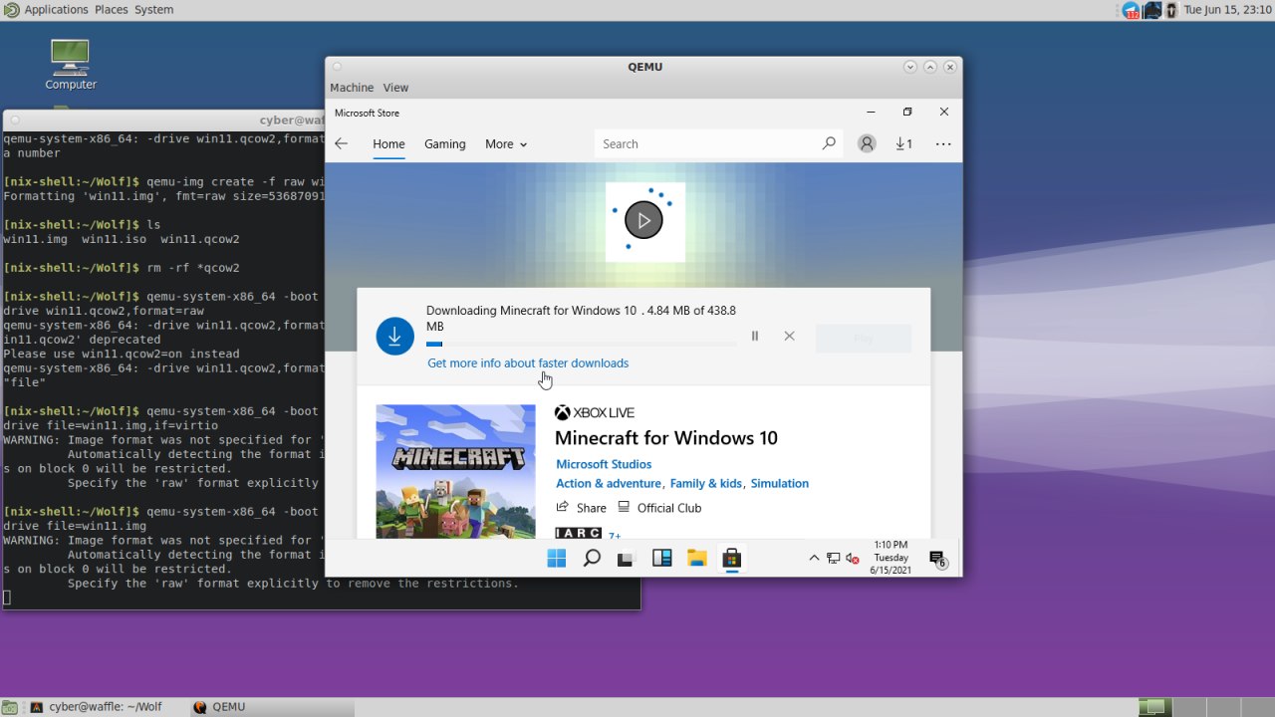Viewport: 1275px width, 717px height.
Task: Go back using the Store back arrow
Action: 341,143
